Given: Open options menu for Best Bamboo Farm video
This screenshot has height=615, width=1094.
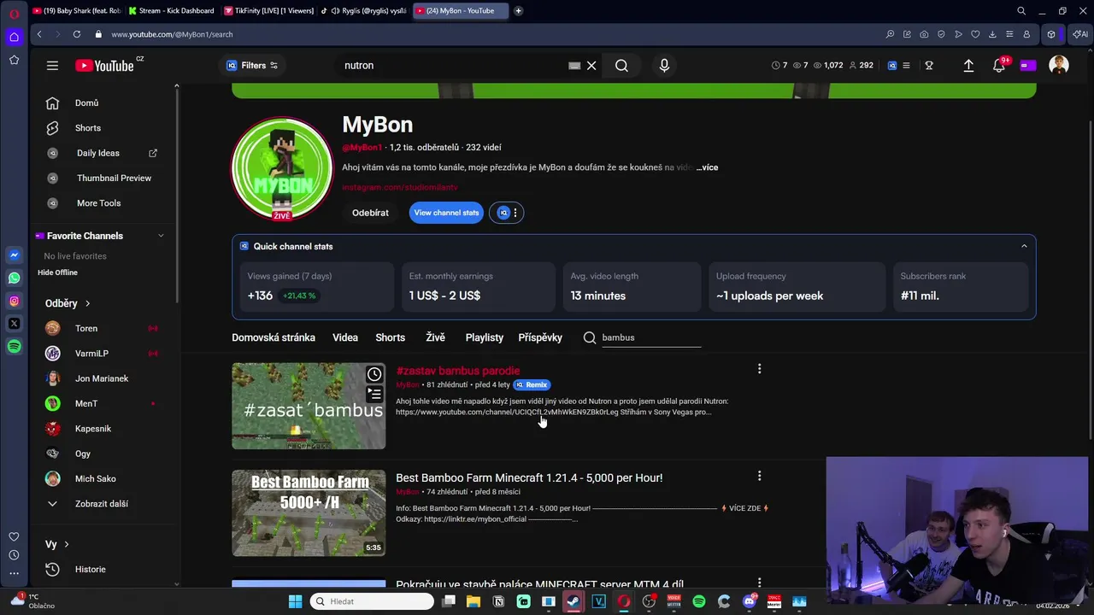Looking at the screenshot, I should [759, 476].
